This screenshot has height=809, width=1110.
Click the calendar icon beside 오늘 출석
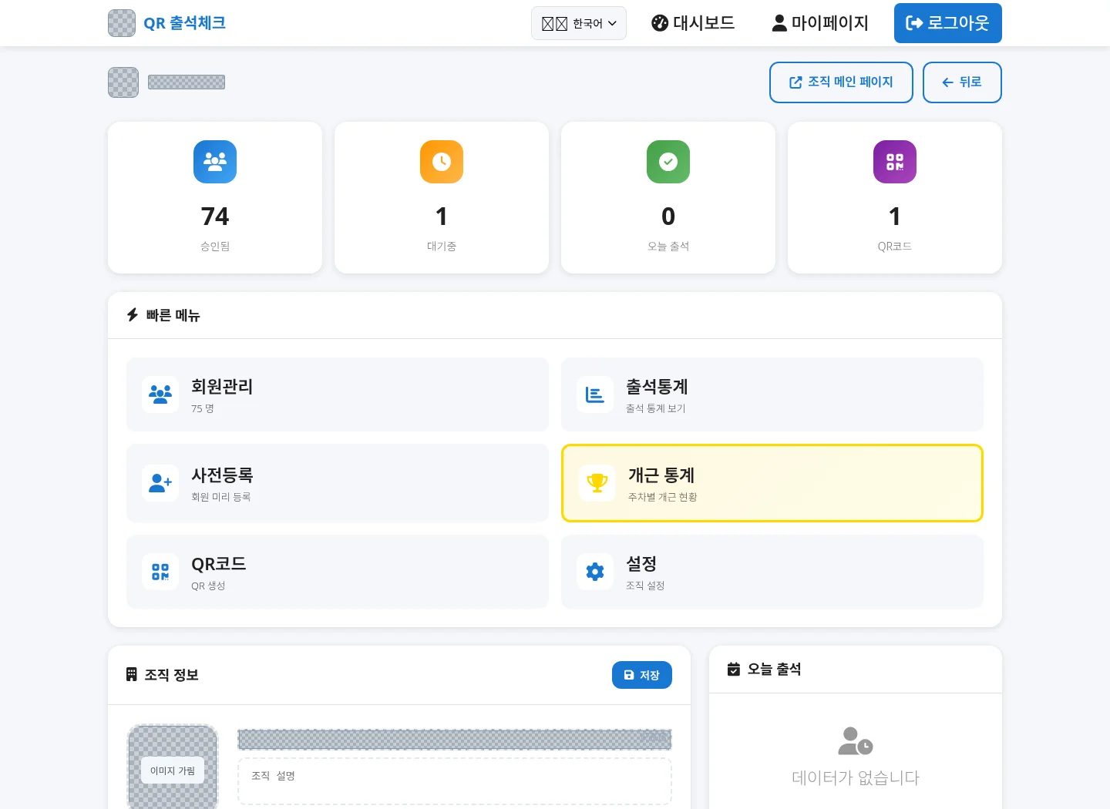pos(734,669)
